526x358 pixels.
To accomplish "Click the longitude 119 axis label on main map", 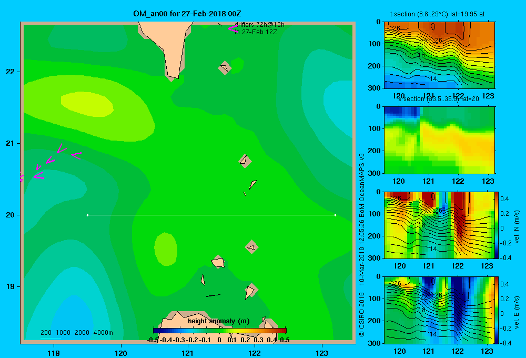I will pyautogui.click(x=54, y=353).
